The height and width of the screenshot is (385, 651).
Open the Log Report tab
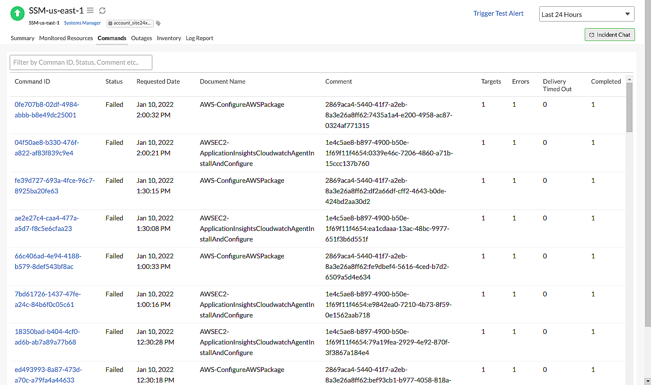point(199,38)
